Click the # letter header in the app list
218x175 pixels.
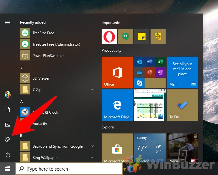coord(21,67)
